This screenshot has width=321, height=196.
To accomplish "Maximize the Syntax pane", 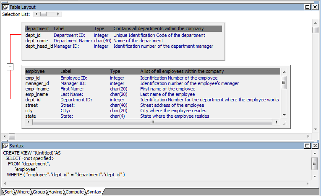I will pyautogui.click(x=308, y=146).
